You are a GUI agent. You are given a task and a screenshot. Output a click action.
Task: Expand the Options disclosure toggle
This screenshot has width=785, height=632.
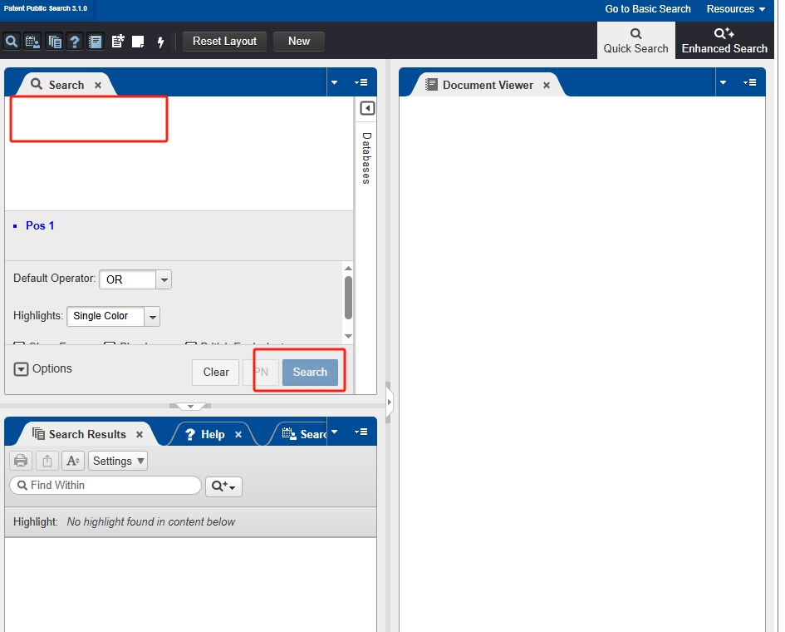click(x=22, y=369)
